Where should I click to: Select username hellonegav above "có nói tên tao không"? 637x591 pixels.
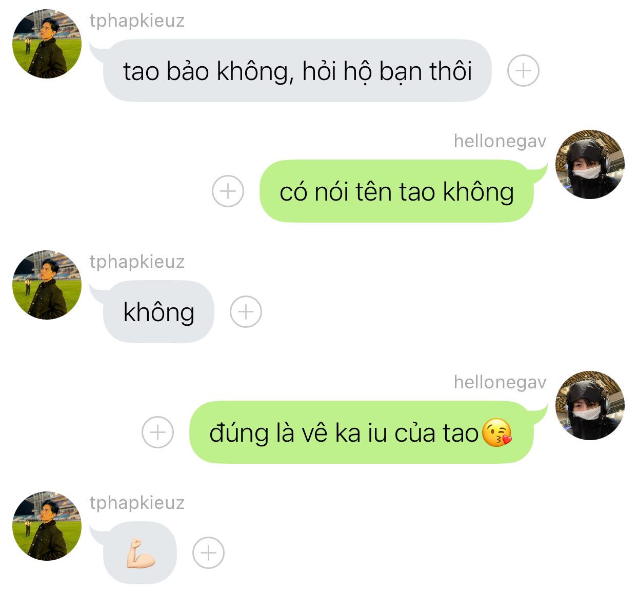pos(500,142)
